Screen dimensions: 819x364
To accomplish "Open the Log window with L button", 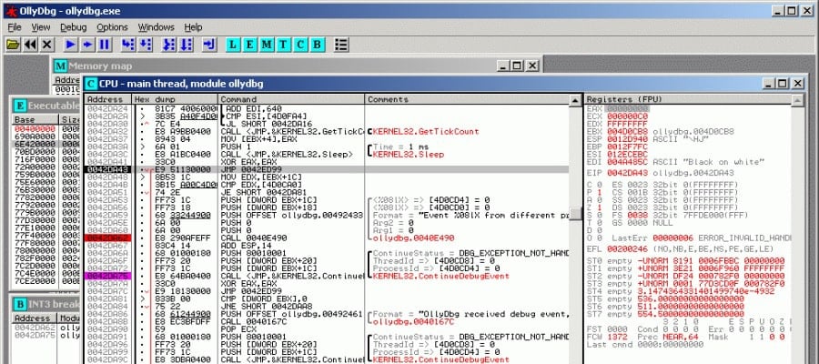I will tap(234, 45).
